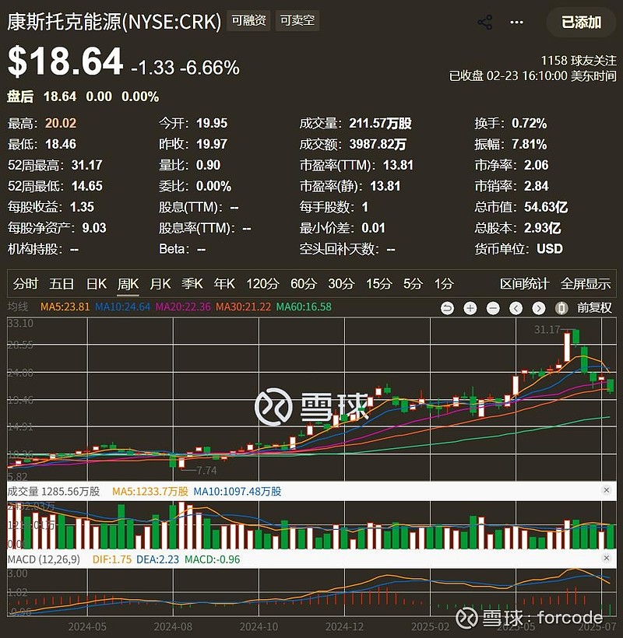Click the $18.64 current price
The image size is (623, 638).
click(x=65, y=61)
